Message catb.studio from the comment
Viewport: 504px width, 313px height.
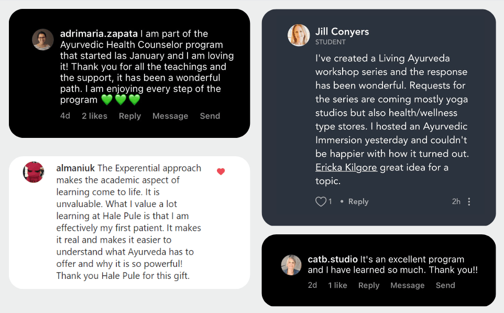408,285
